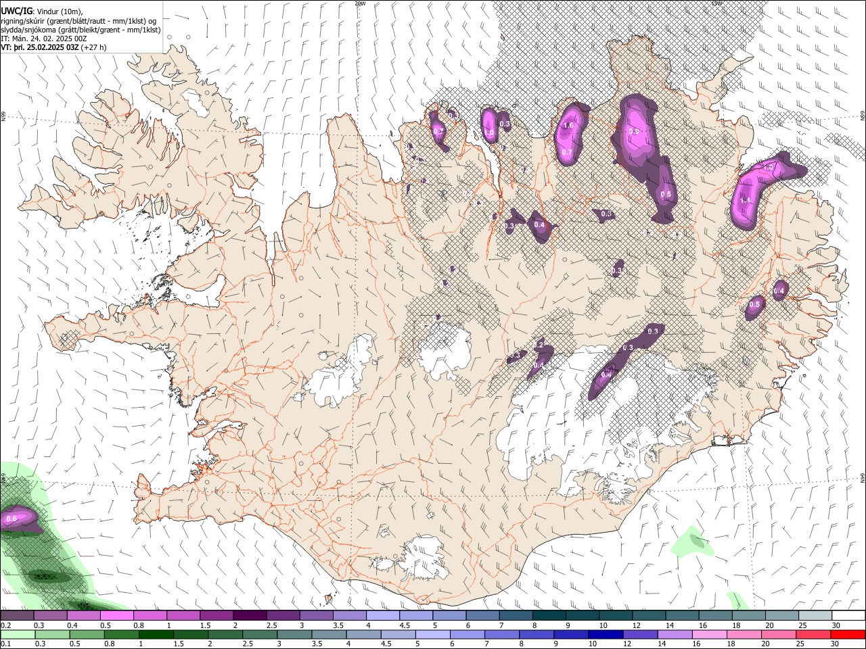Viewport: 866px width, 649px height.
Task: Click the '1.4' snowfall value in the east
Action: 745,200
